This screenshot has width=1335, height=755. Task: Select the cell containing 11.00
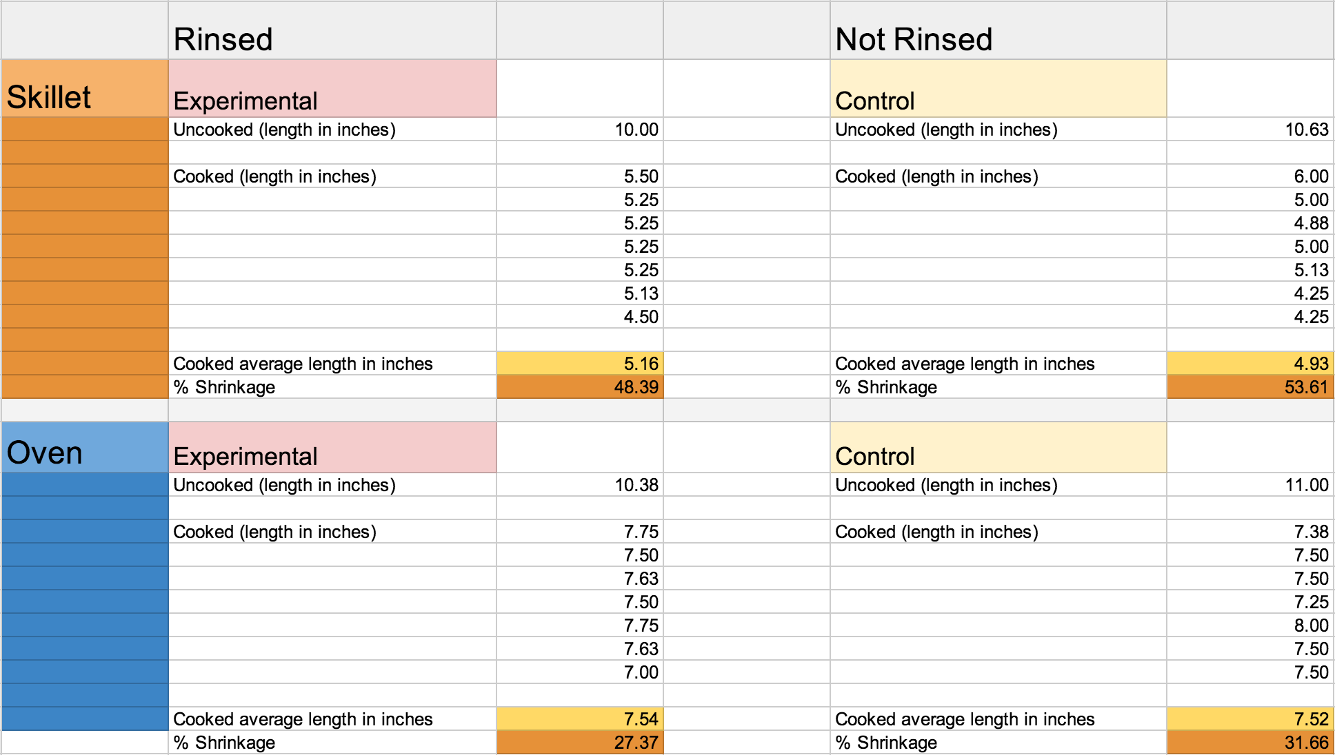pyautogui.click(x=1249, y=485)
